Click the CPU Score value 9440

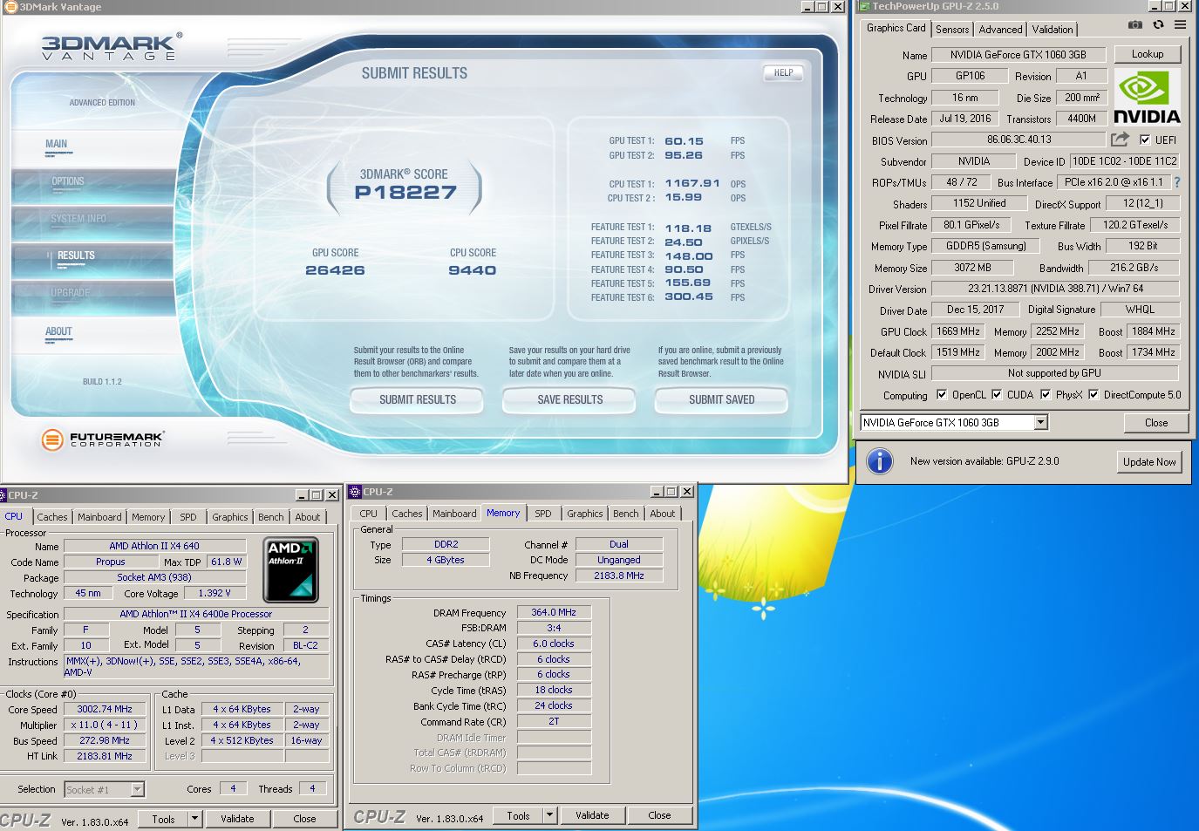pos(473,270)
